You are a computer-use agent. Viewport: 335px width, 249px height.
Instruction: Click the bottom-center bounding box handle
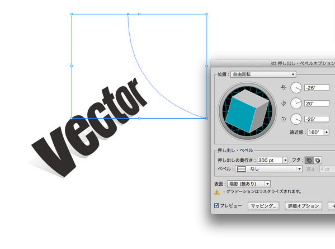(x=139, y=118)
